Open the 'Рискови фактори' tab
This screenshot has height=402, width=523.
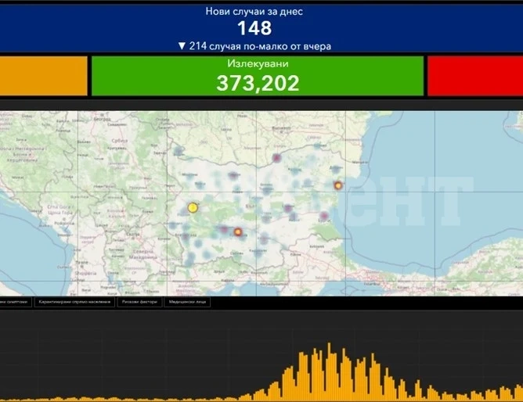(139, 302)
